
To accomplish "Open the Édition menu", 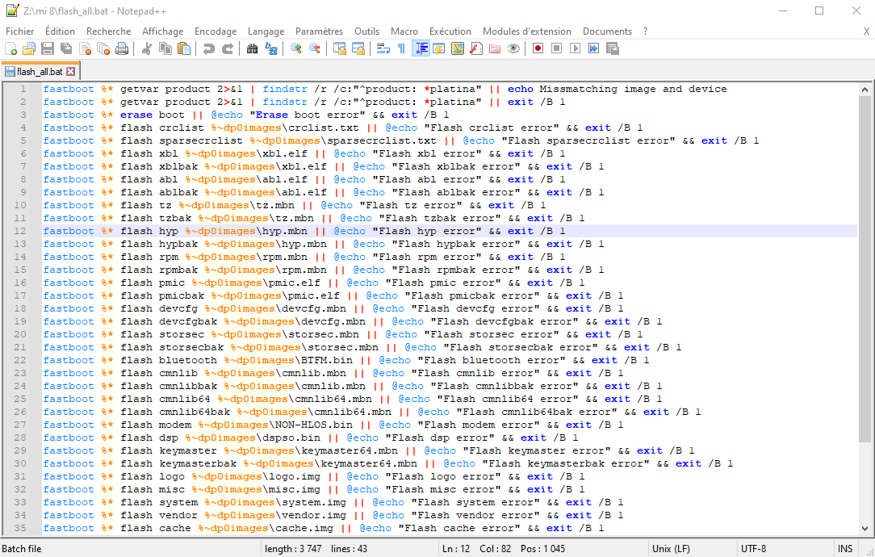I will 60,31.
